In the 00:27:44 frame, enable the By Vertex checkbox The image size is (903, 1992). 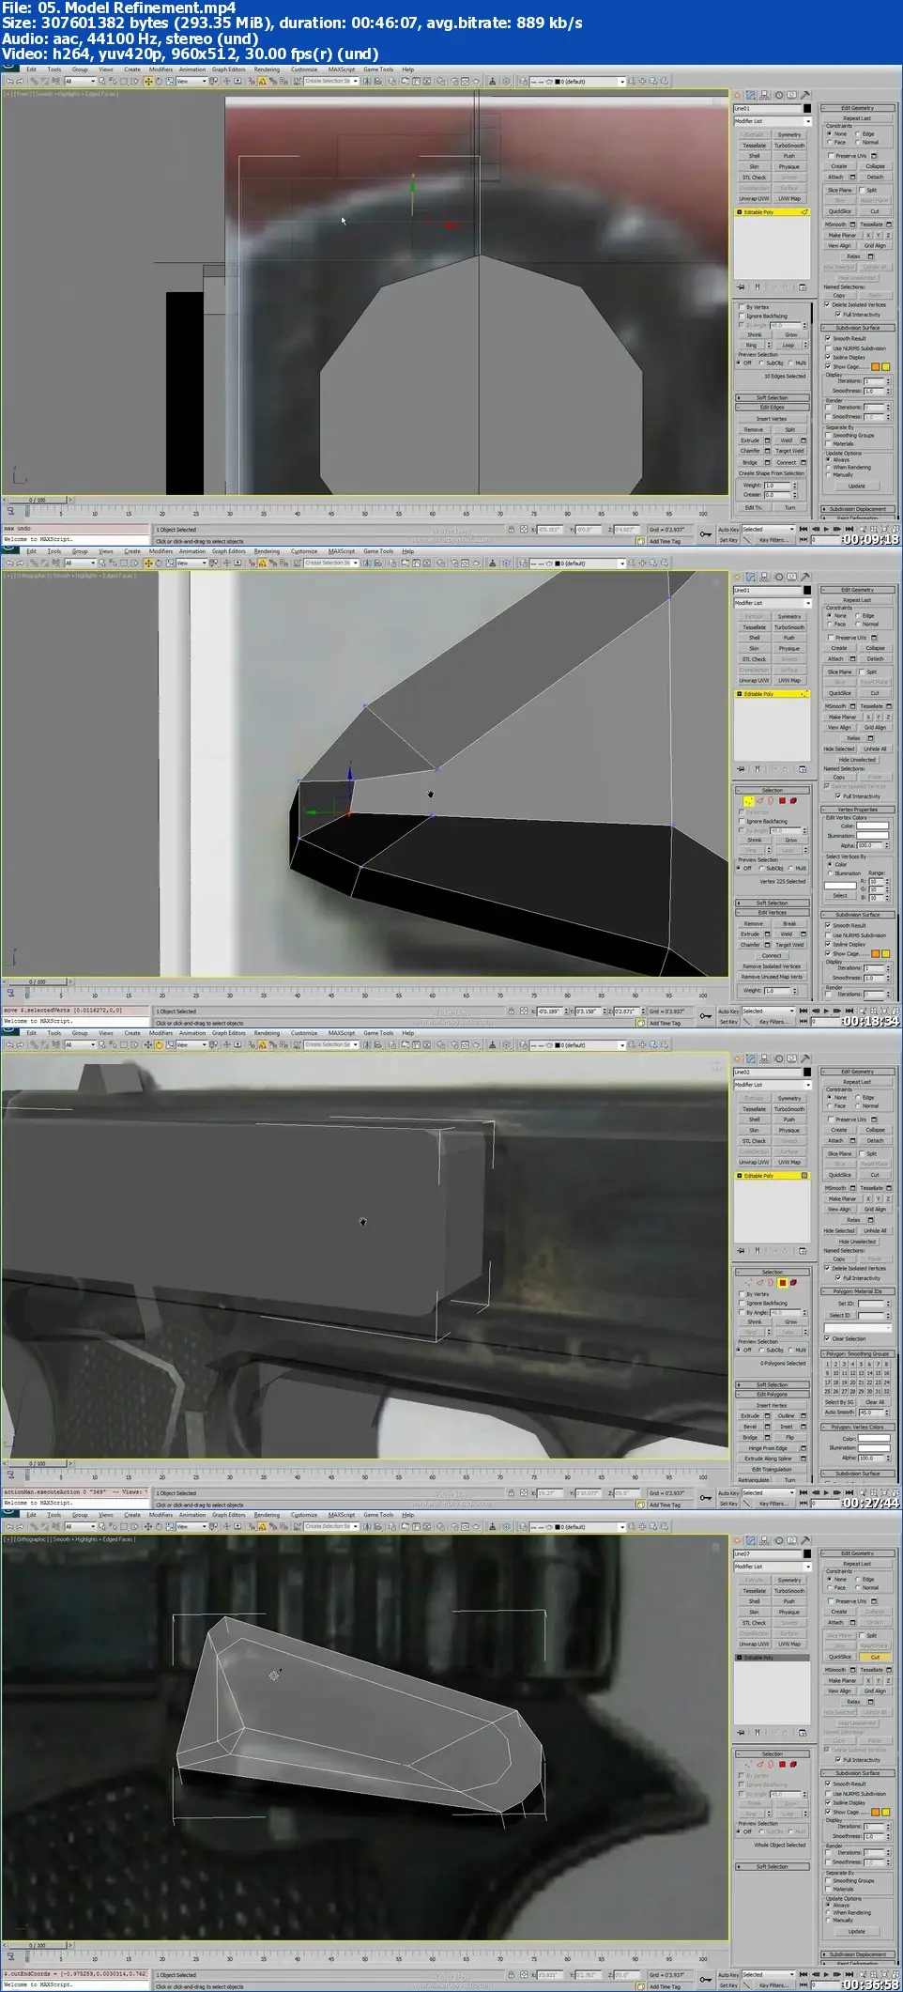pyautogui.click(x=742, y=1294)
